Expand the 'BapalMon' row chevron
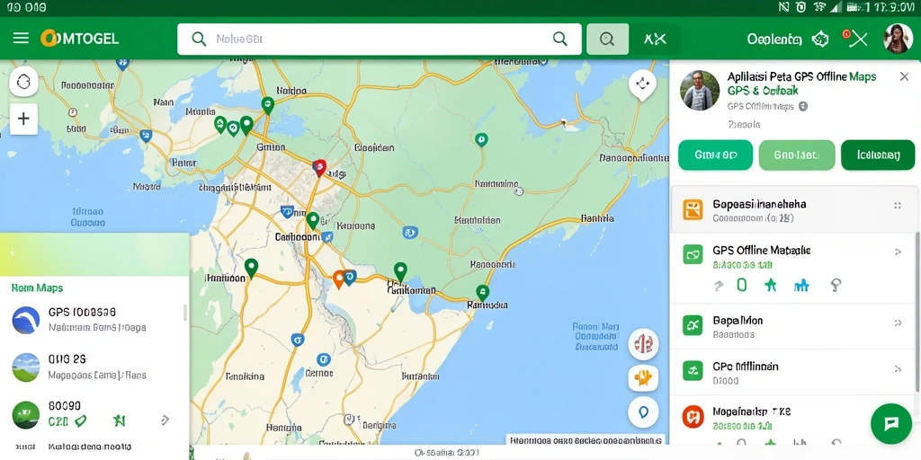The width and height of the screenshot is (921, 460). tap(898, 323)
